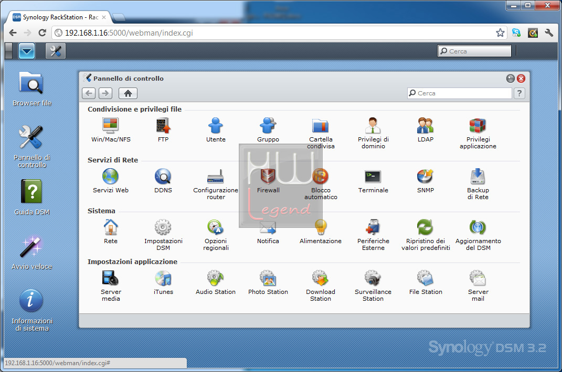Open File Station settings

click(x=426, y=282)
